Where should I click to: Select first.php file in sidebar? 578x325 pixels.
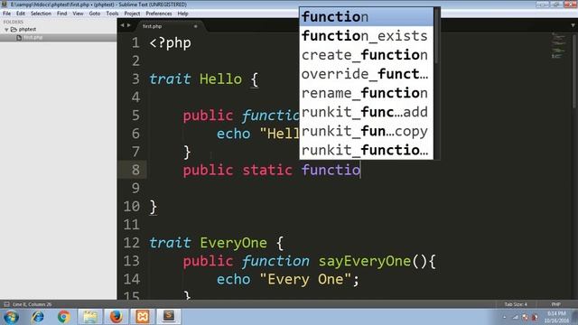33,37
